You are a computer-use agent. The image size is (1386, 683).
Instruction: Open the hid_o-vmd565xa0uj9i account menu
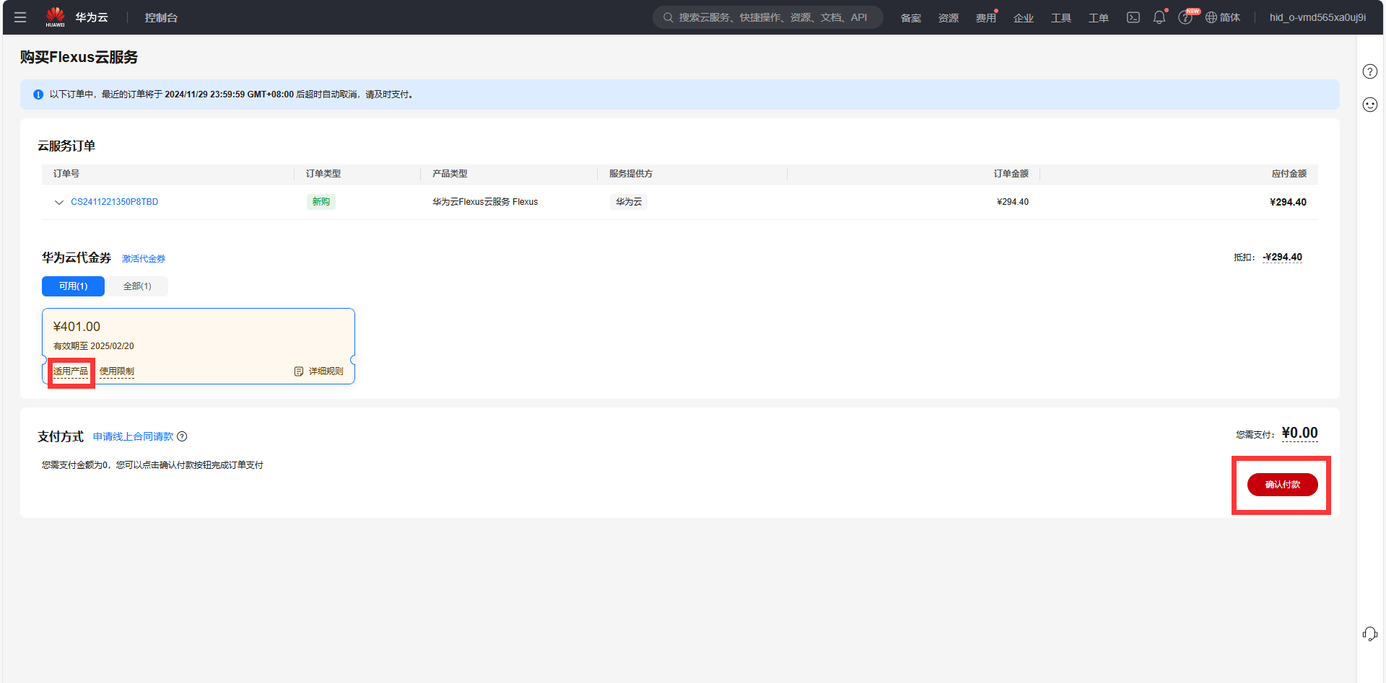[1317, 17]
